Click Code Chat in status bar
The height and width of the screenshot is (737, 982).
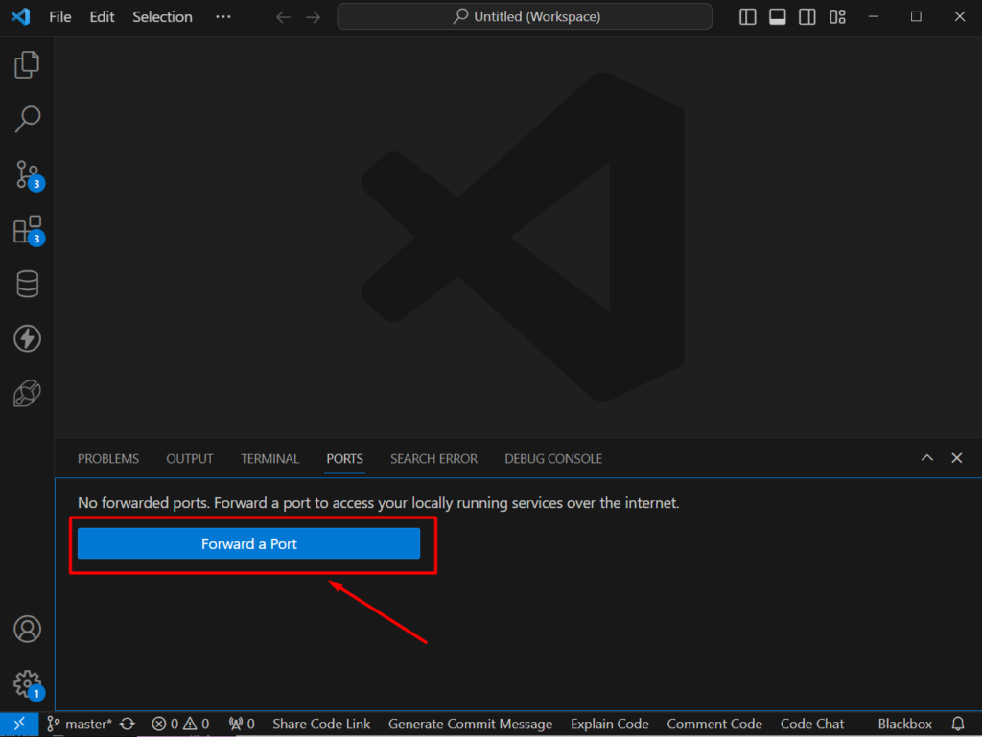pyautogui.click(x=812, y=724)
